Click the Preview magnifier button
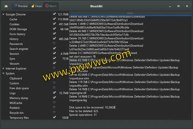The image size is (193, 129). coord(21,6)
